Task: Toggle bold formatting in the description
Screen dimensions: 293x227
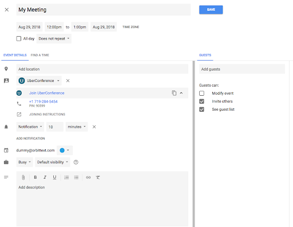Action: coord(35,177)
